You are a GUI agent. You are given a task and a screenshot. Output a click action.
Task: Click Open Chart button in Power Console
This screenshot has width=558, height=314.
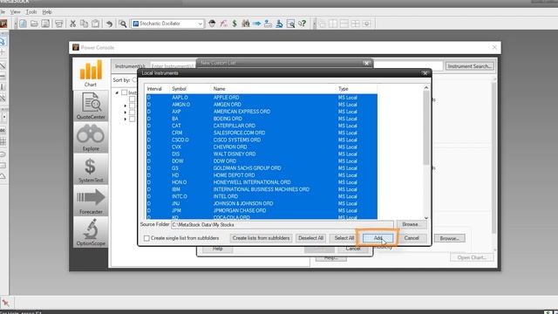[472, 257]
